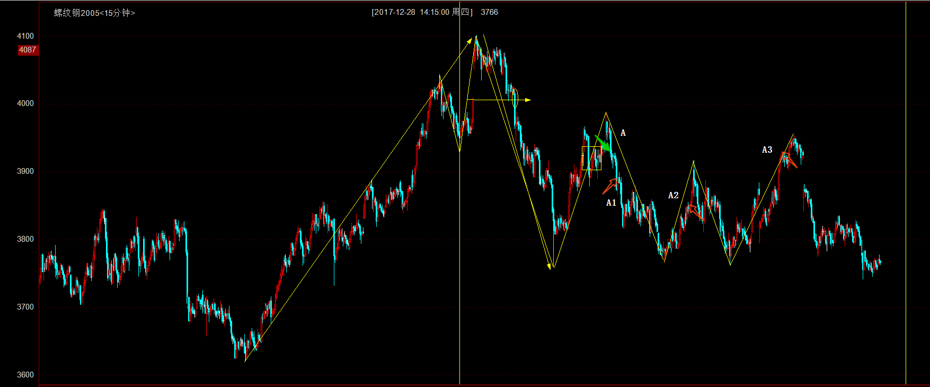Click the crosshair price value 3766
Screen dimensions: 930x387
click(489, 12)
